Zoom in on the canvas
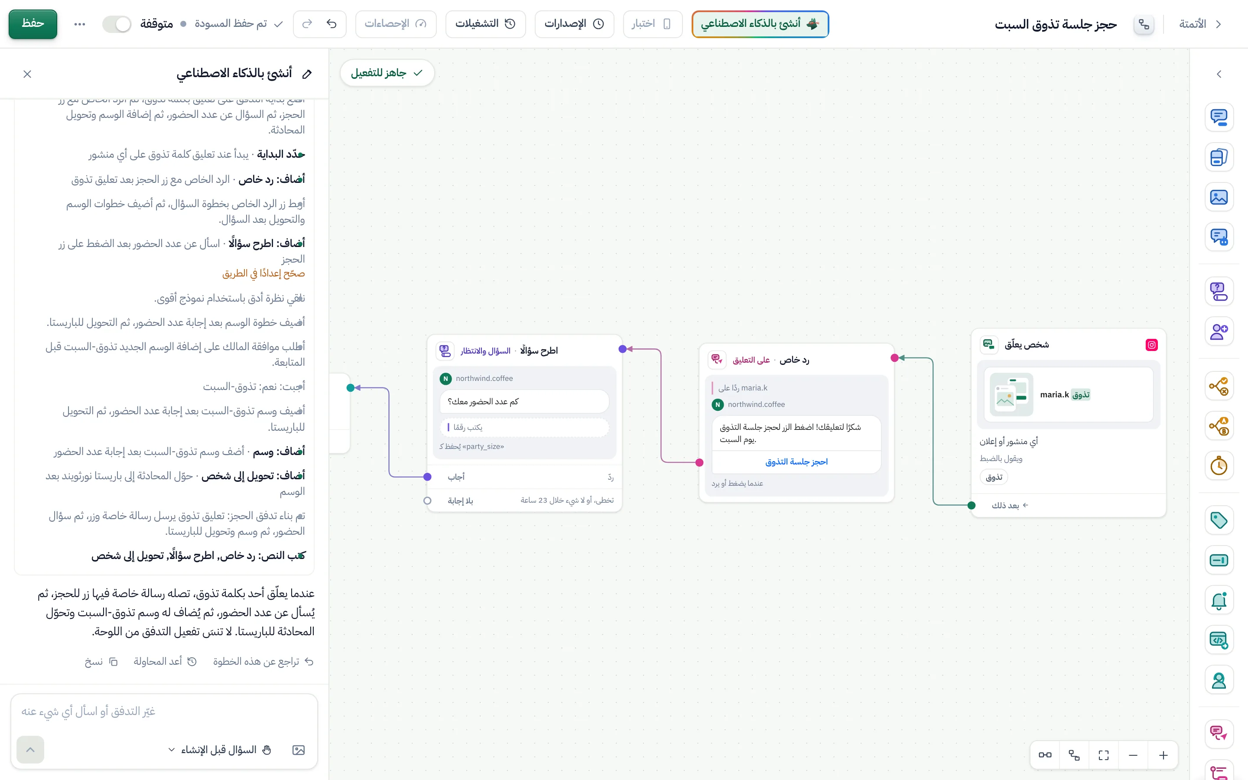Screen dimensions: 1248x780 click(1163, 755)
